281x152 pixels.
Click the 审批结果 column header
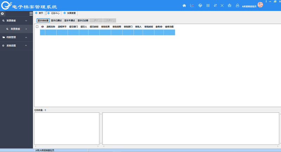click(105, 27)
